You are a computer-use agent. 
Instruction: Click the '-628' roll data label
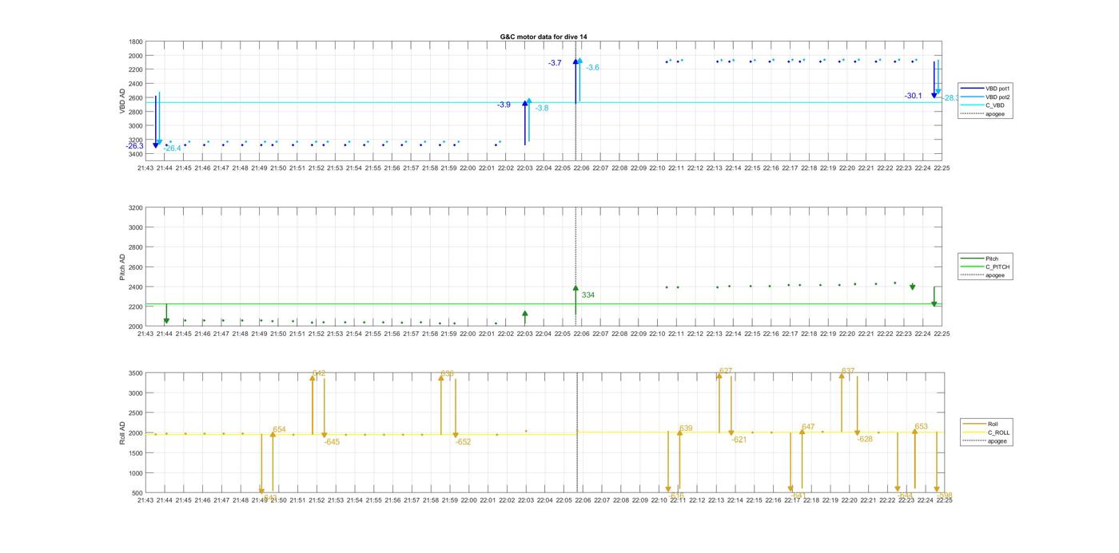click(x=865, y=439)
